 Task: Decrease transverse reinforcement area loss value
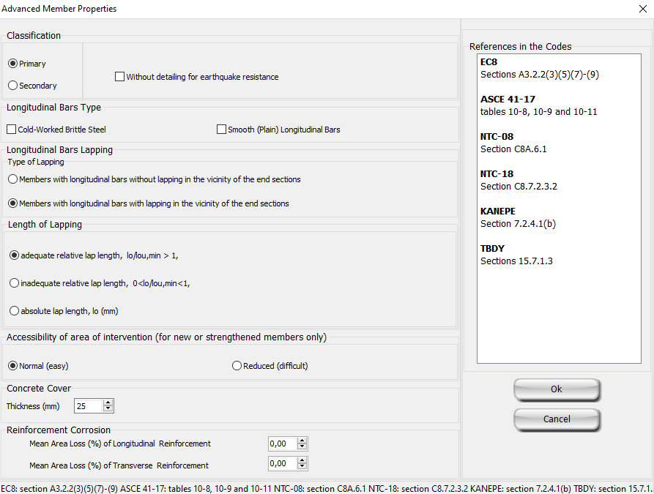(302, 468)
